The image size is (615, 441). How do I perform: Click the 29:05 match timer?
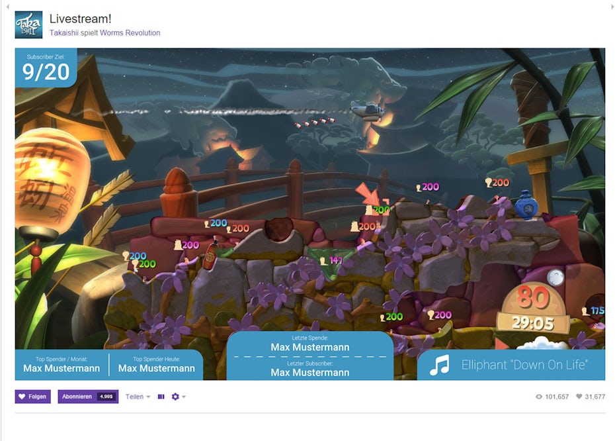[533, 324]
